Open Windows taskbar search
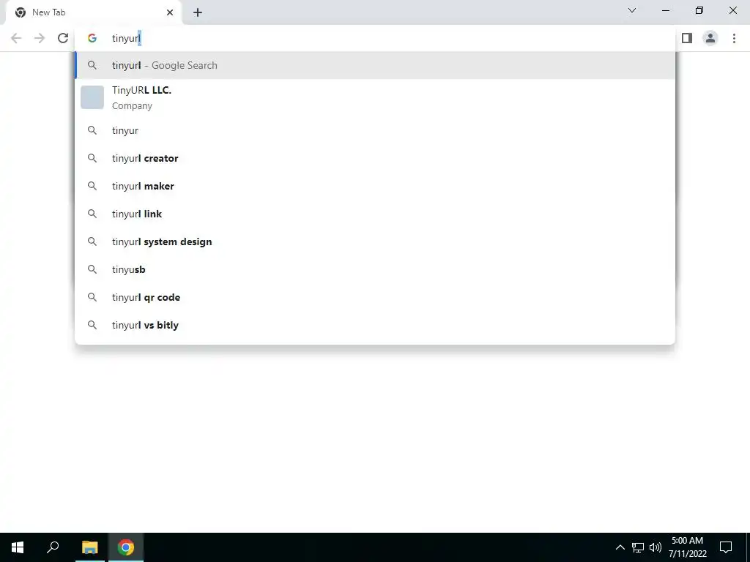Screen dimensions: 750x562 coord(53,547)
